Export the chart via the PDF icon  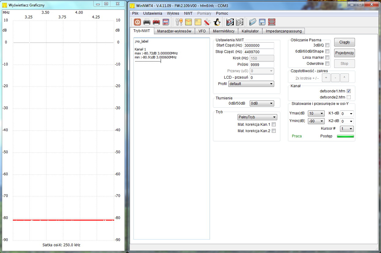click(x=156, y=22)
